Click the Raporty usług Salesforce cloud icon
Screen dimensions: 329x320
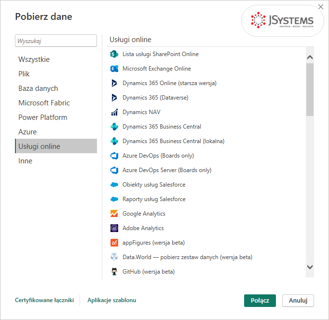(114, 199)
